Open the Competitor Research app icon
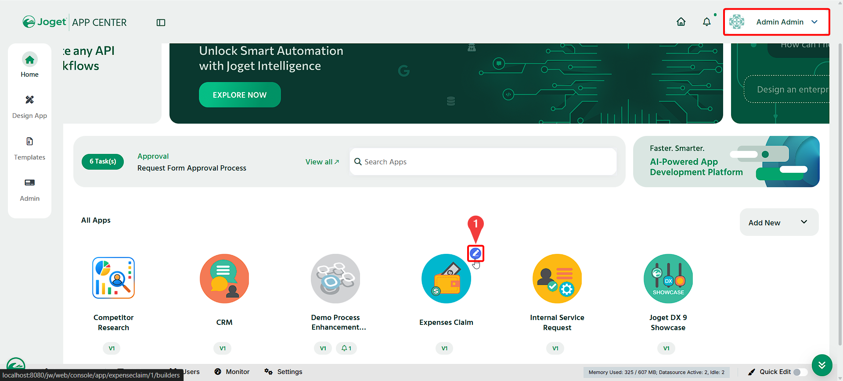This screenshot has height=381, width=843. point(113,278)
